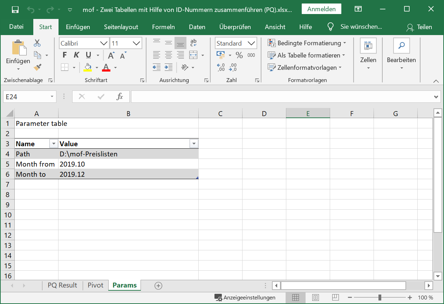
Task: Toggle underline formatting (U)
Action: [88, 55]
